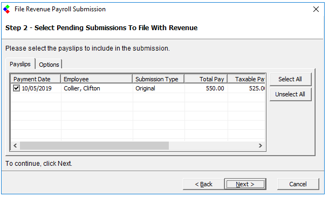This screenshot has height=197, width=329.
Task: Go to the next wizard step
Action: coord(245,184)
